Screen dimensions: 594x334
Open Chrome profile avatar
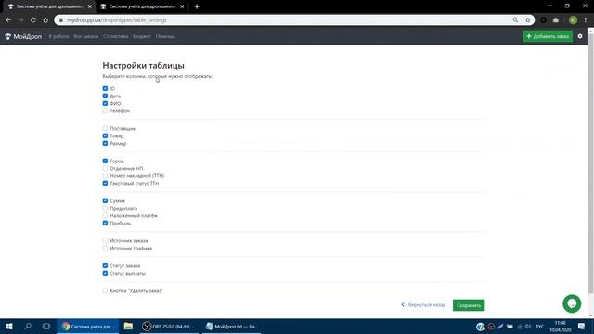(x=574, y=20)
